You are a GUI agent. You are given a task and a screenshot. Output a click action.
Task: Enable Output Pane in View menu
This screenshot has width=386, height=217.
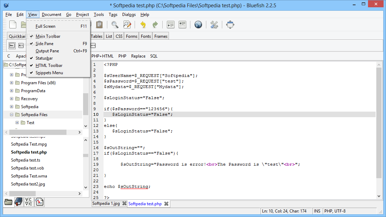coord(58,51)
